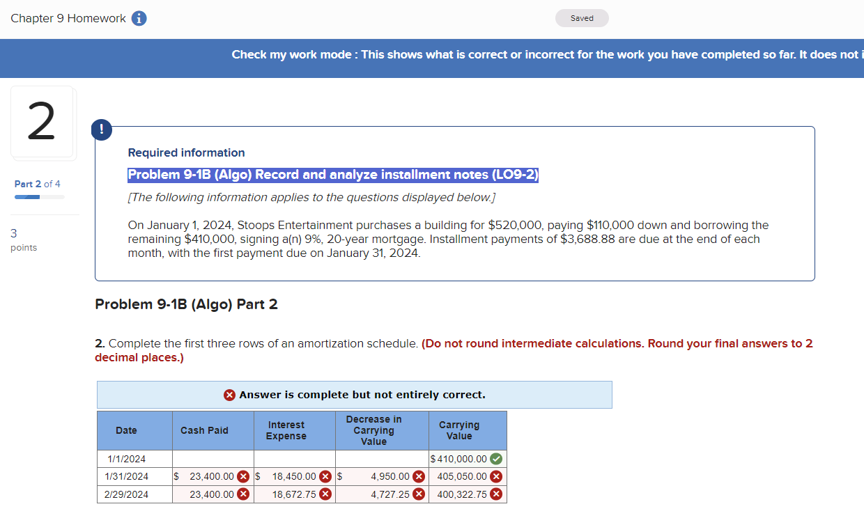Select the 2/29/2024 Interest Expense cell
This screenshot has height=518, width=864.
point(294,494)
